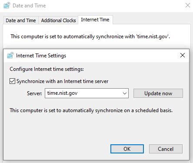Click the Server label
The height and width of the screenshot is (163, 193).
[34, 93]
